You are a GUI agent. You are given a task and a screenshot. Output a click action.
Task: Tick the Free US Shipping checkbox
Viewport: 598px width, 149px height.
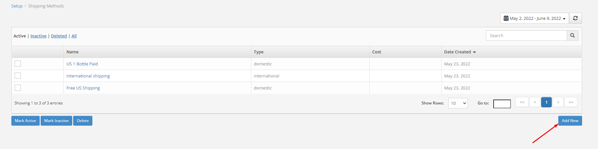18,88
